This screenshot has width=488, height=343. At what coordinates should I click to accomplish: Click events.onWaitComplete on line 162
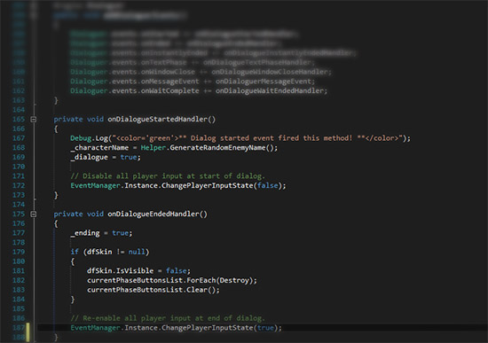(155, 91)
